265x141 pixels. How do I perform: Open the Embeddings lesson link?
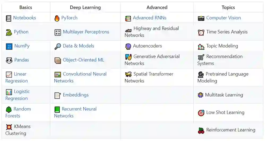(76, 95)
